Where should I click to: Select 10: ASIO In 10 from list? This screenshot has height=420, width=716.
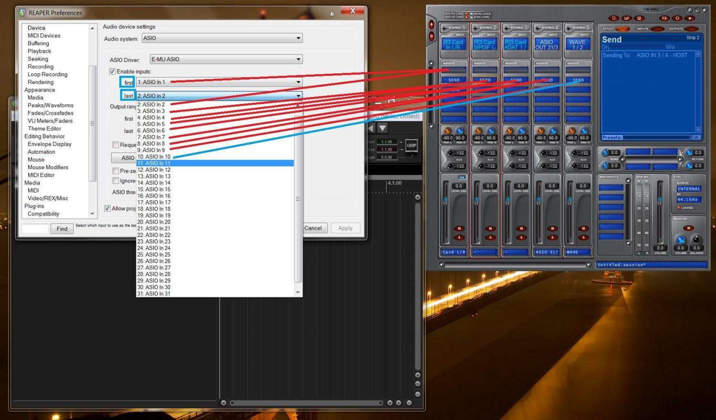(154, 157)
